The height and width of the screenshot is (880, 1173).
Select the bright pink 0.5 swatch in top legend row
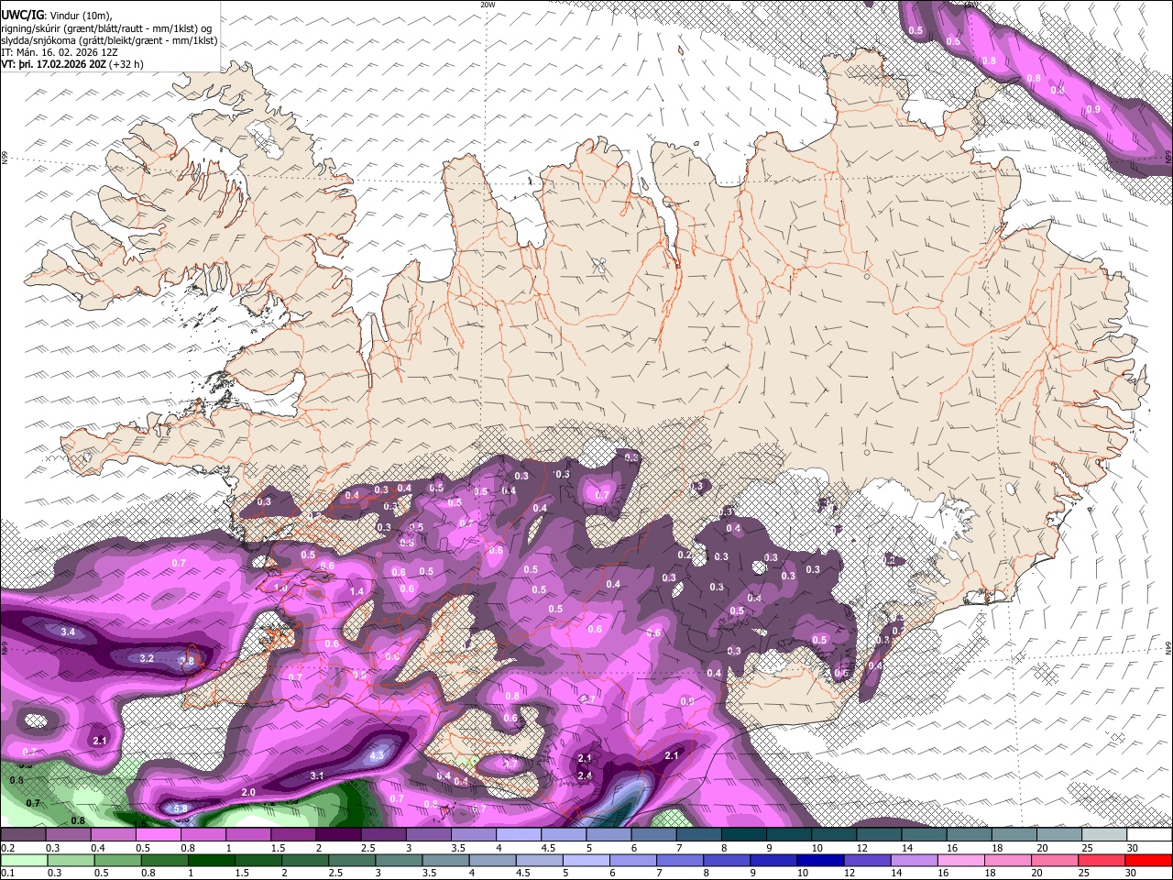coord(158,835)
